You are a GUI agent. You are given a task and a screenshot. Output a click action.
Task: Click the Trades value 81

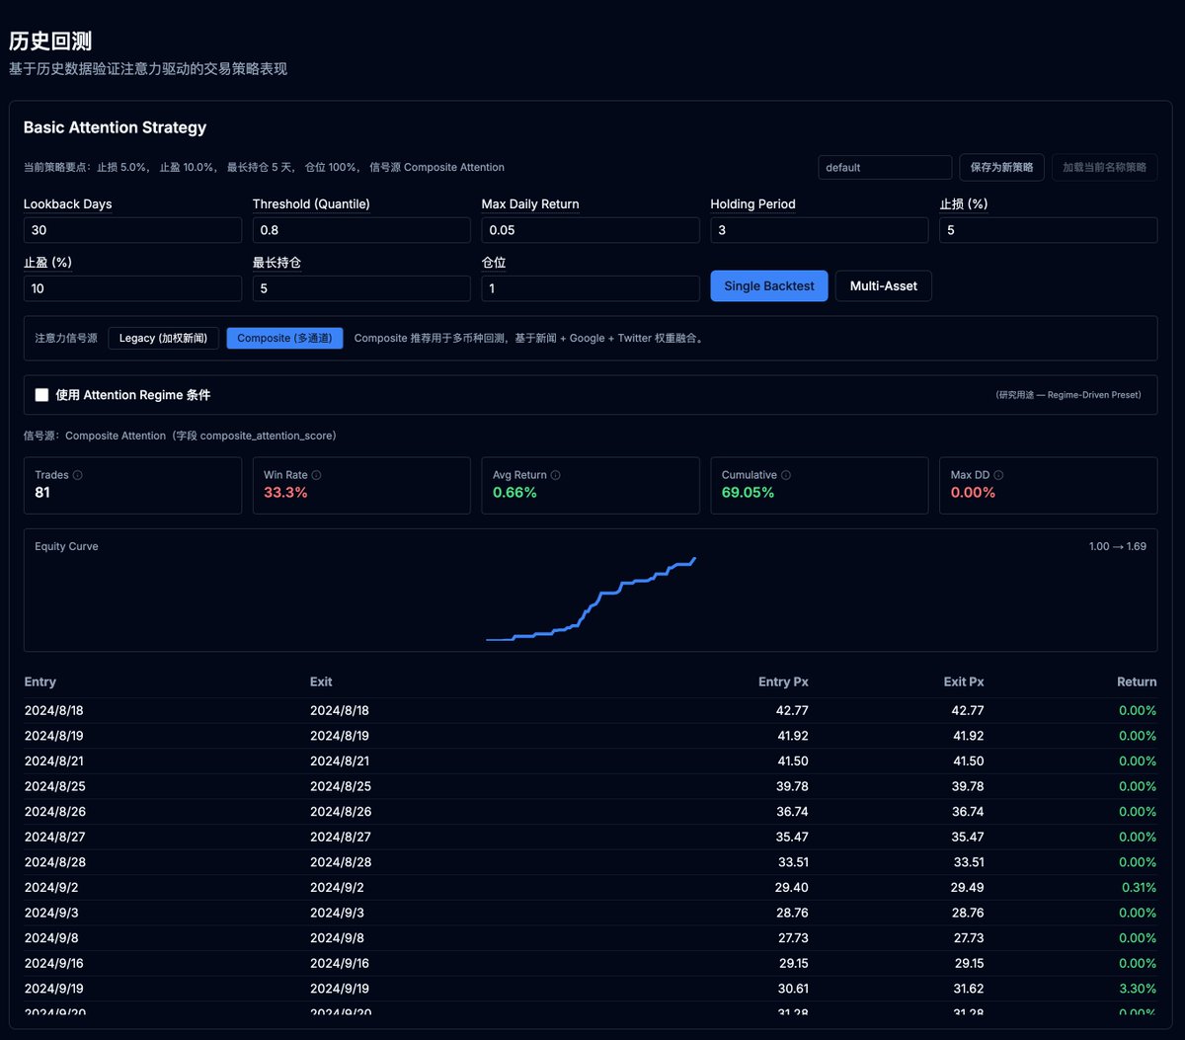[x=42, y=492]
